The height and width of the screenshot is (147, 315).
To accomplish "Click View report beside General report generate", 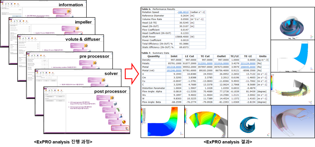I will (x=60, y=101).
